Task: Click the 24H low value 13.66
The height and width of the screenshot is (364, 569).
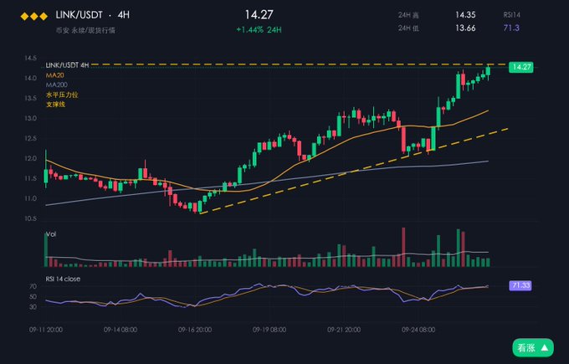Action: coord(465,28)
